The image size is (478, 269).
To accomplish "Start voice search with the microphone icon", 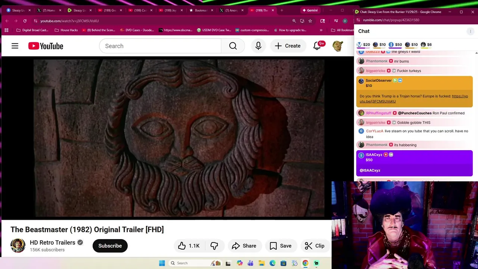I will coord(258,46).
